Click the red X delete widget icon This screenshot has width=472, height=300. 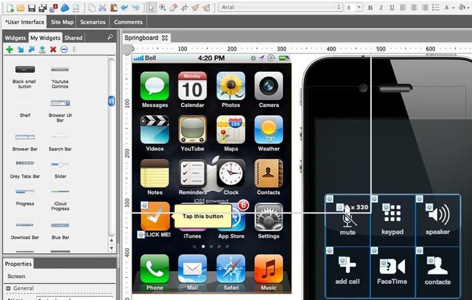click(53, 50)
